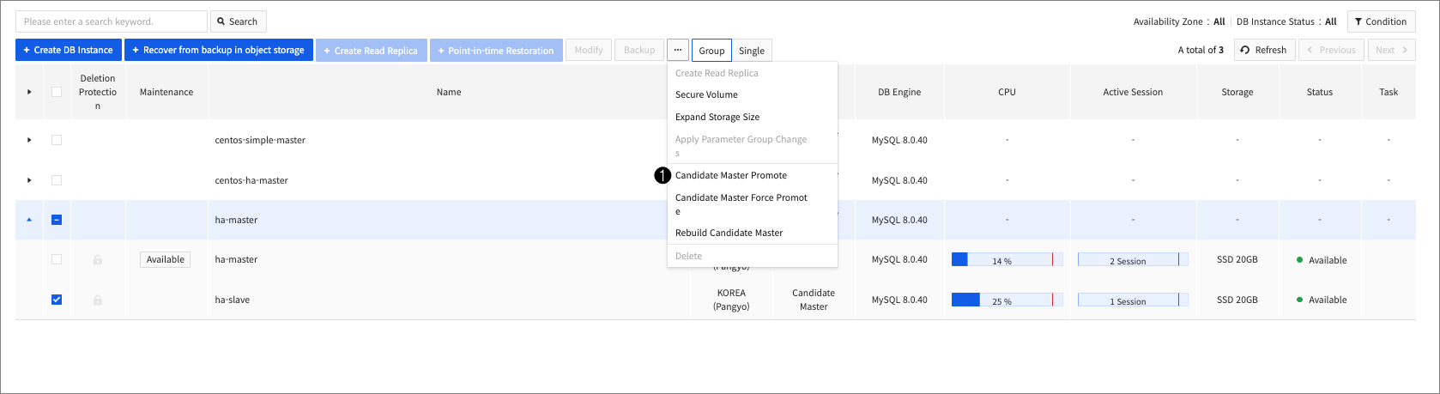Click the Backup button
The width and height of the screenshot is (1440, 394).
pyautogui.click(x=639, y=50)
